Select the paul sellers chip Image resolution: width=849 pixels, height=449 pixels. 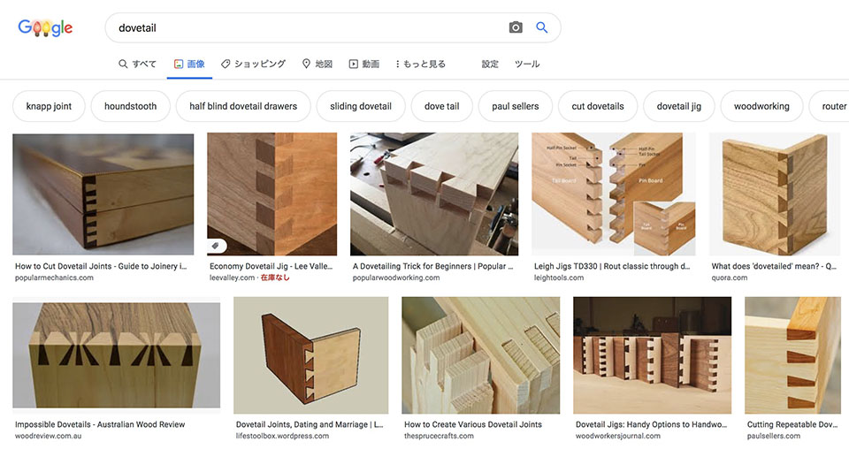pos(516,106)
